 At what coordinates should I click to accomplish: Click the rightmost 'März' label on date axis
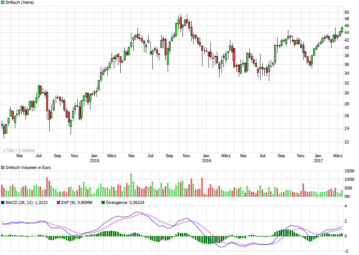[x=338, y=156]
